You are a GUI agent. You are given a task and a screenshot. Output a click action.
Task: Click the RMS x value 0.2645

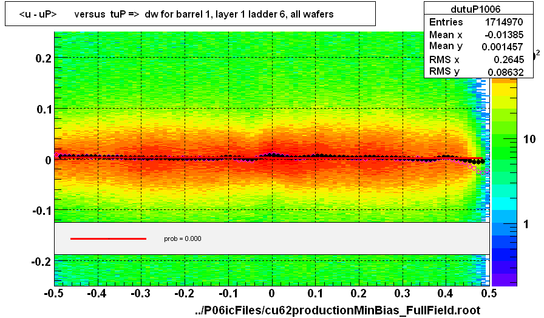509,59
